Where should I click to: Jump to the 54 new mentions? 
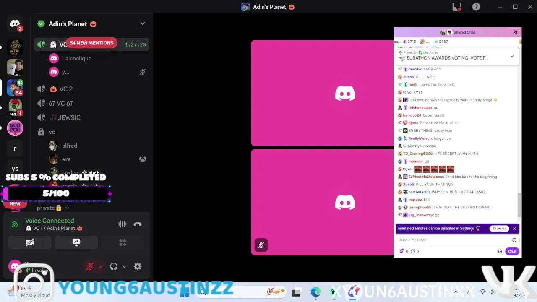pos(91,43)
